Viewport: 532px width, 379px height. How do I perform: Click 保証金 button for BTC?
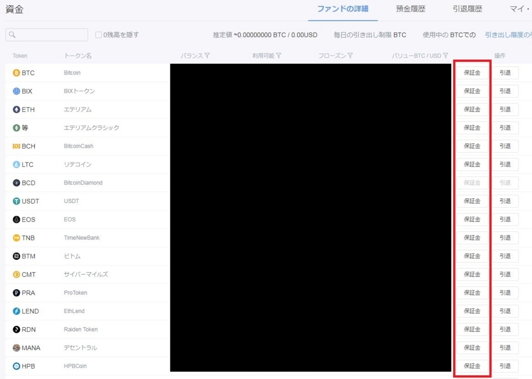click(472, 73)
